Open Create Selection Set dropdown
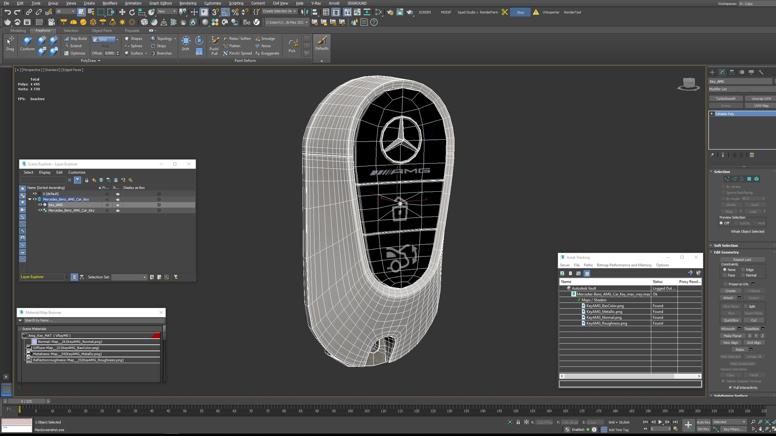The image size is (776, 436). coord(279,11)
